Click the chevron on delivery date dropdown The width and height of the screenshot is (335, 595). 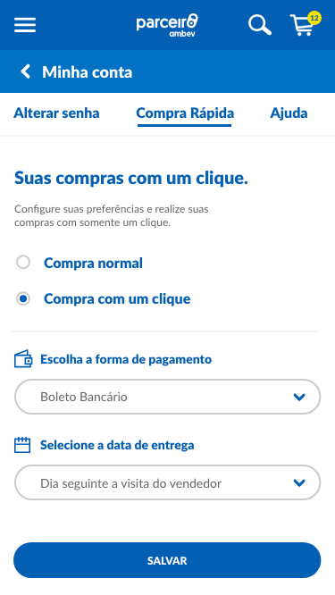point(299,483)
